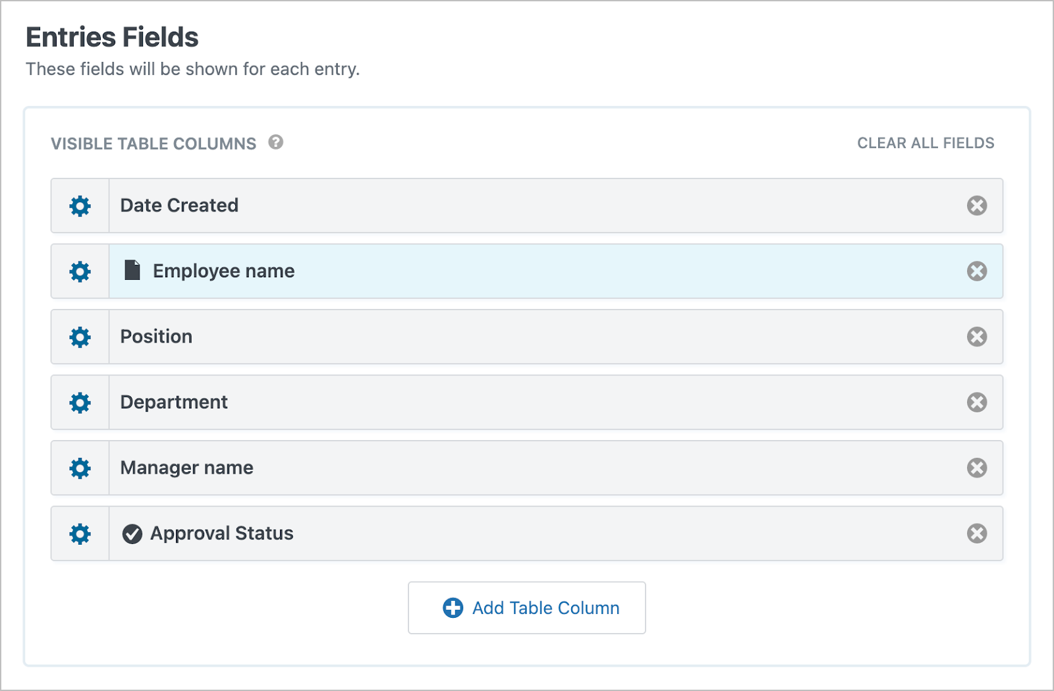The image size is (1054, 691).
Task: Open settings for the Employee name field
Action: click(79, 271)
